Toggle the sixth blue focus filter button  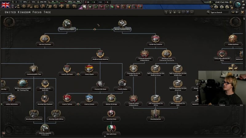[x=187, y=12]
